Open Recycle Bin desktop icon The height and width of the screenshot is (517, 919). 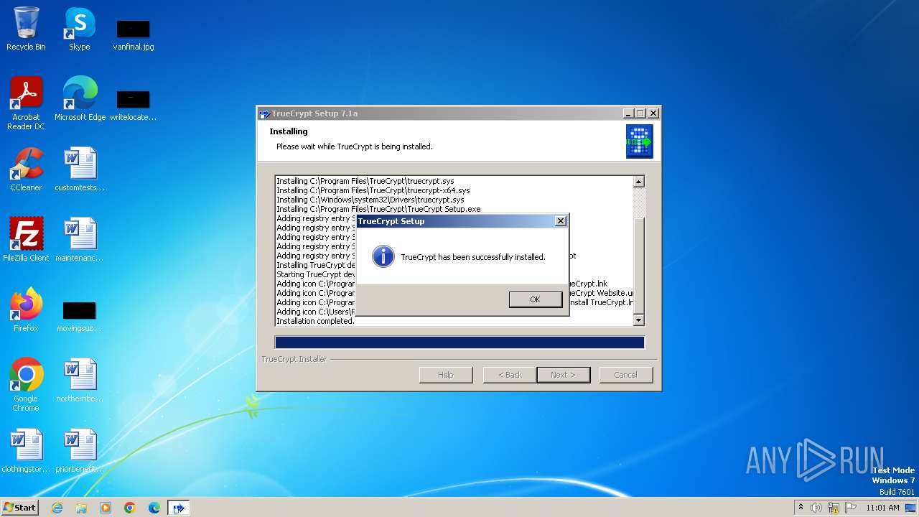(x=26, y=29)
